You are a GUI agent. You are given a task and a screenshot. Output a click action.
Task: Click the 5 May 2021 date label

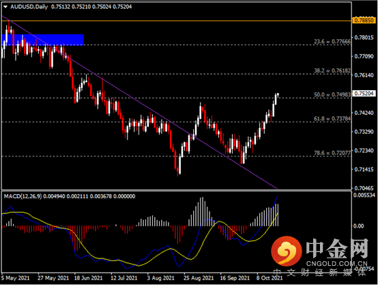[16, 278]
